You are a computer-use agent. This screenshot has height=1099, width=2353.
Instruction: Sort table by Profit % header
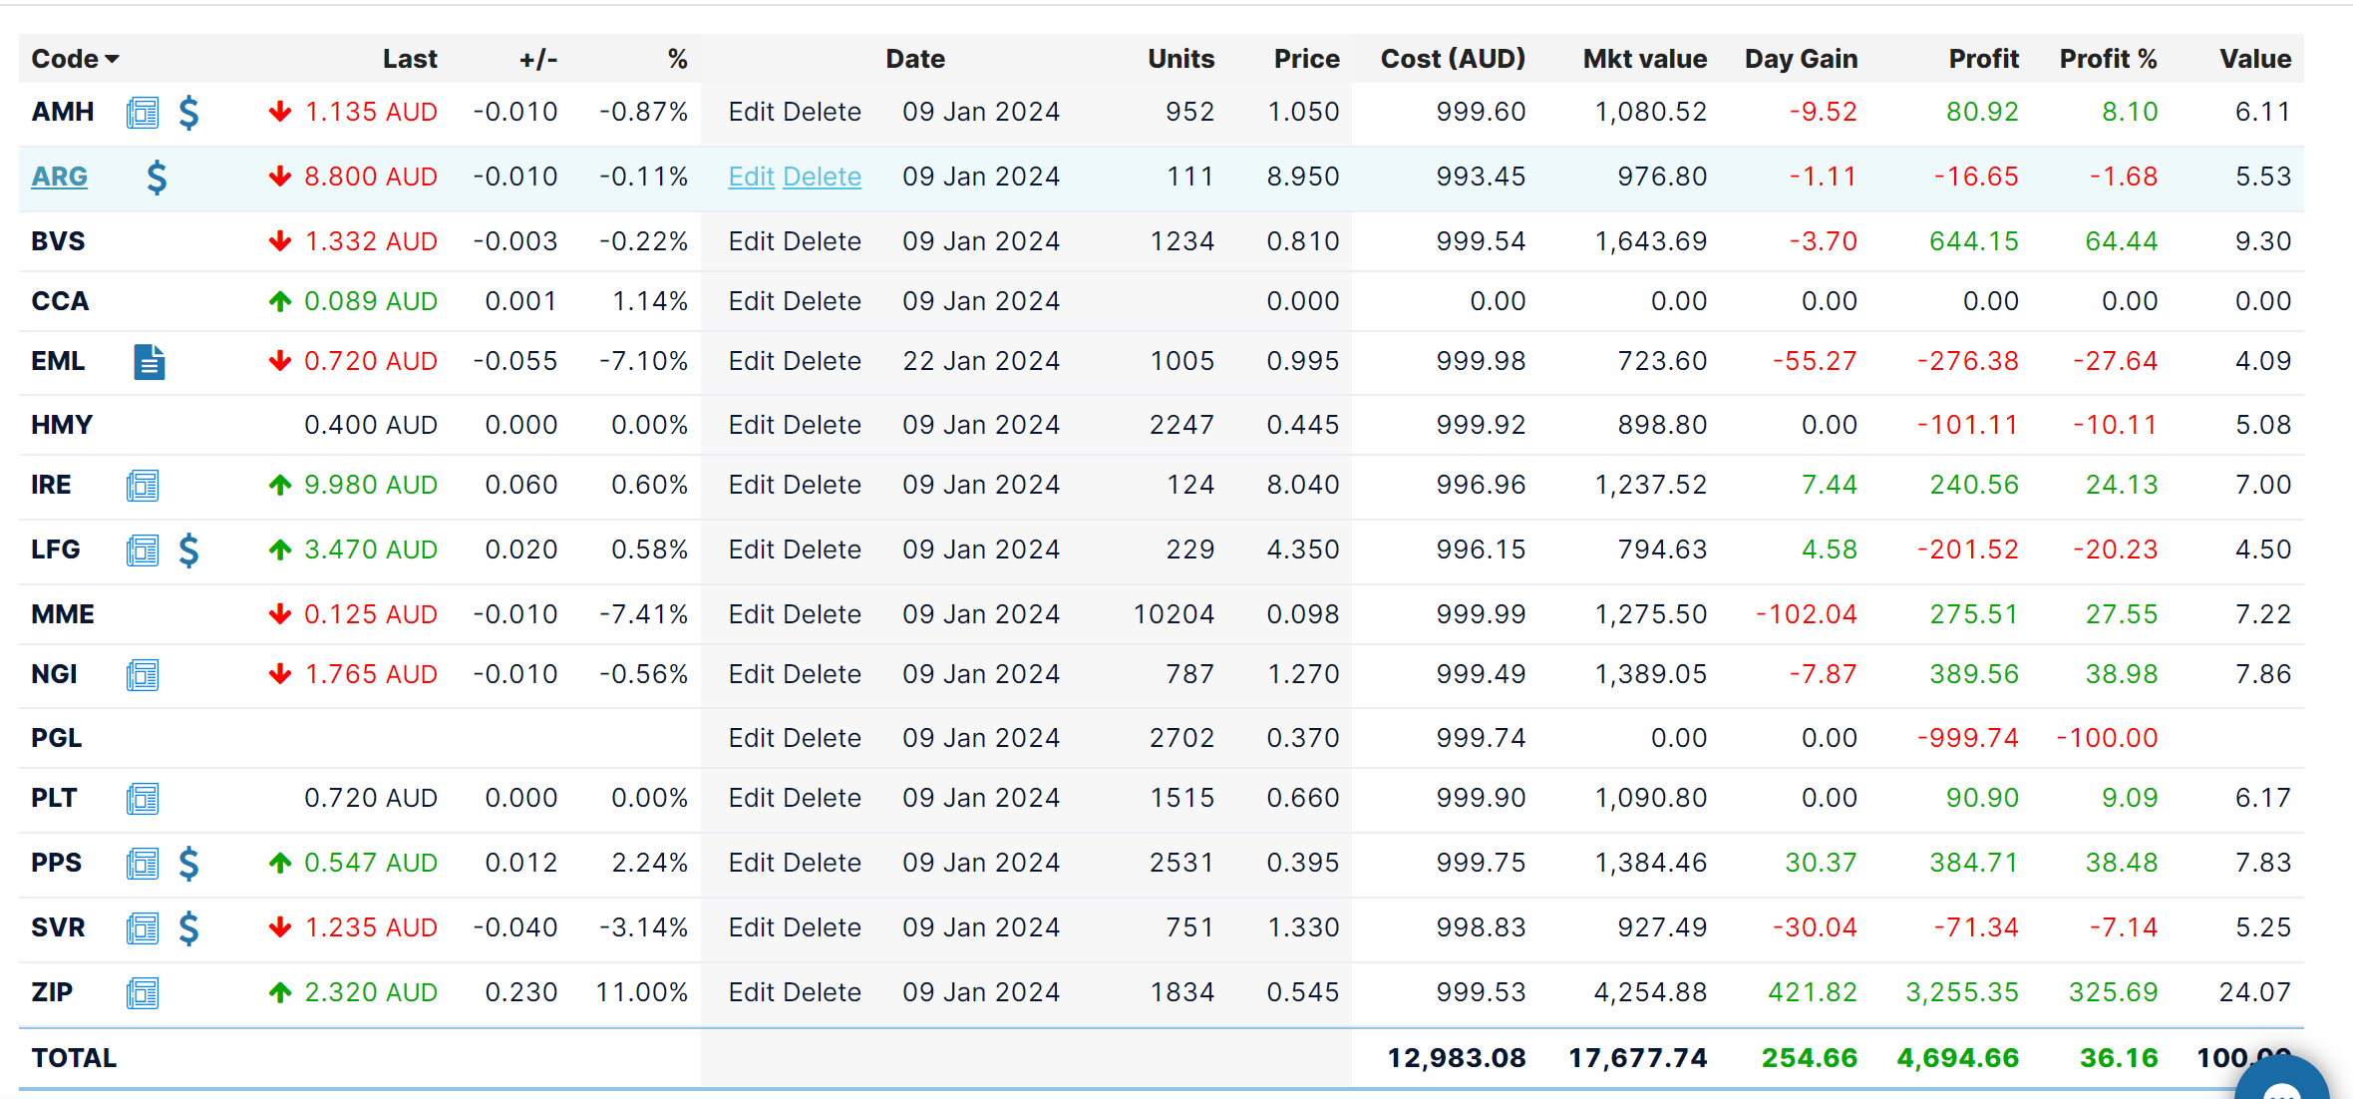(2108, 59)
